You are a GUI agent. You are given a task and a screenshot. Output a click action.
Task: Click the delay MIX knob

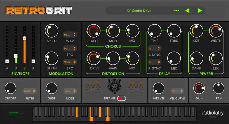tap(174, 58)
